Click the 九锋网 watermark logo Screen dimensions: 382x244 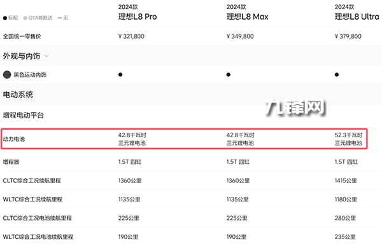[295, 107]
